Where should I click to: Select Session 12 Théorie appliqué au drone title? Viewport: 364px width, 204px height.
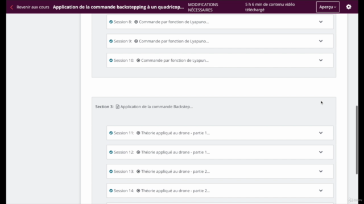pyautogui.click(x=175, y=152)
